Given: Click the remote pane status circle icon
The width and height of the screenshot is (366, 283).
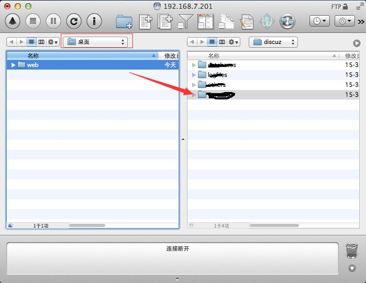Looking at the screenshot, I should (x=192, y=225).
